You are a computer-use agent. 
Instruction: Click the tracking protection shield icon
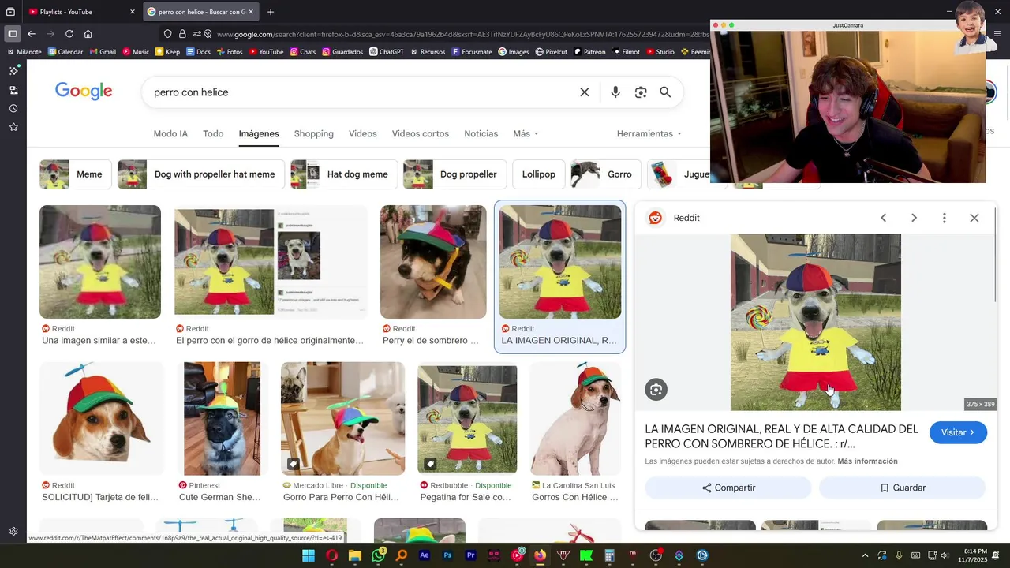(167, 34)
